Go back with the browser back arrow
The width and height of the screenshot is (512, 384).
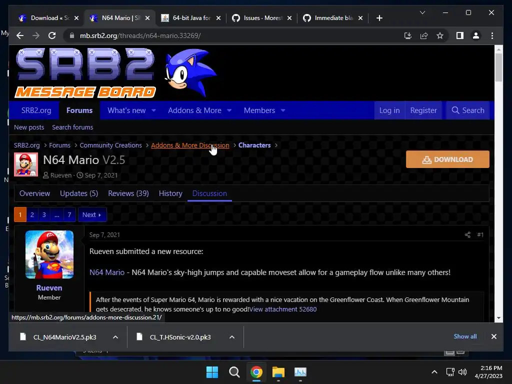pyautogui.click(x=20, y=35)
